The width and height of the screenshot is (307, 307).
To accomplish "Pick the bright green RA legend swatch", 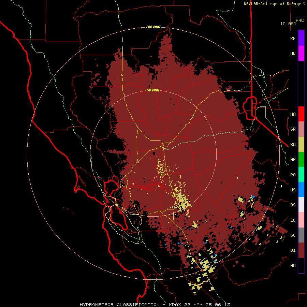I will tap(301, 175).
